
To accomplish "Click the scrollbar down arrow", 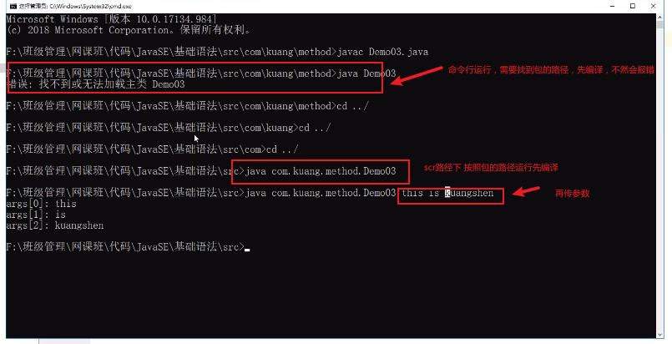I will pos(660,334).
